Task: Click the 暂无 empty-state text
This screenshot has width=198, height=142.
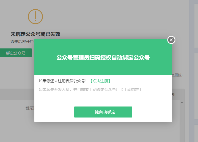Action: [30, 108]
